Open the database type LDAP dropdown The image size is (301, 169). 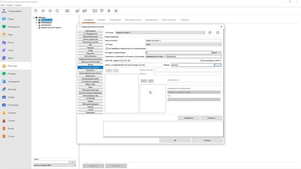(x=183, y=45)
